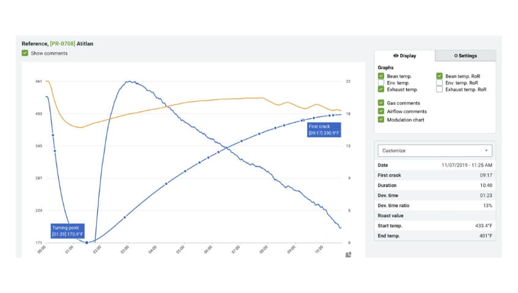Viewport: 518px width, 293px height.
Task: Check the Exhaust temp. RoR checkbox
Action: (440, 89)
